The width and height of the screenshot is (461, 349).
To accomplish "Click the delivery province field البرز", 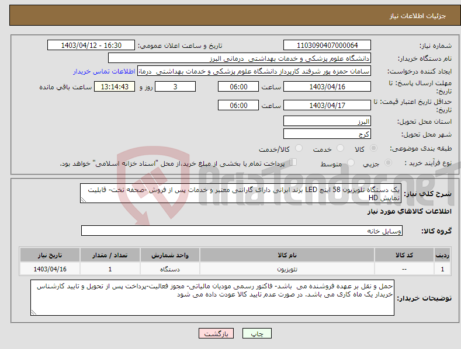I will point(327,121).
